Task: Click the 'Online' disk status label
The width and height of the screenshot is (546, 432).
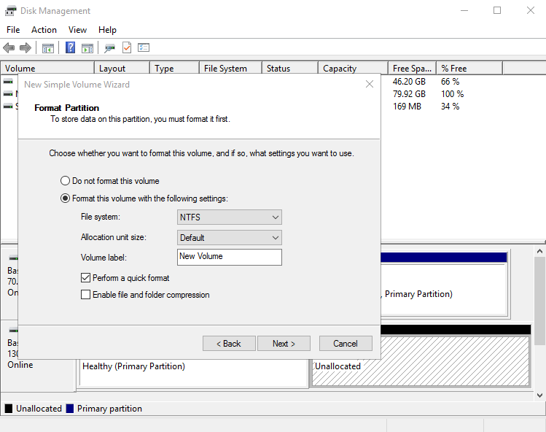Action: click(20, 365)
